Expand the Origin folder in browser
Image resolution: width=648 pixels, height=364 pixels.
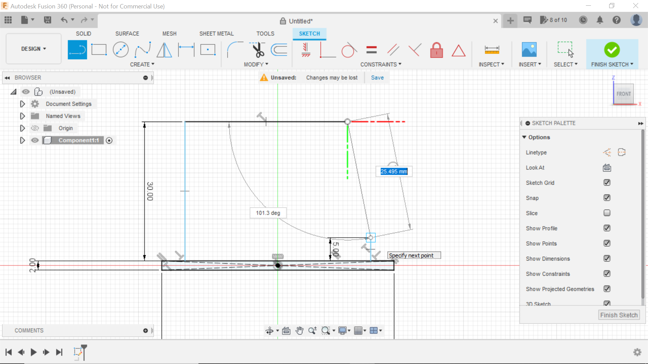22,128
